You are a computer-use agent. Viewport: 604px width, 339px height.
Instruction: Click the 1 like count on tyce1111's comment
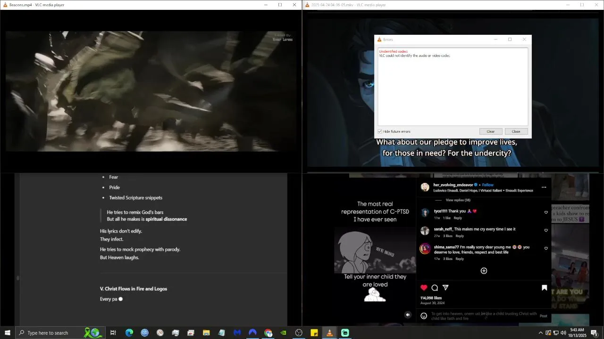point(446,218)
